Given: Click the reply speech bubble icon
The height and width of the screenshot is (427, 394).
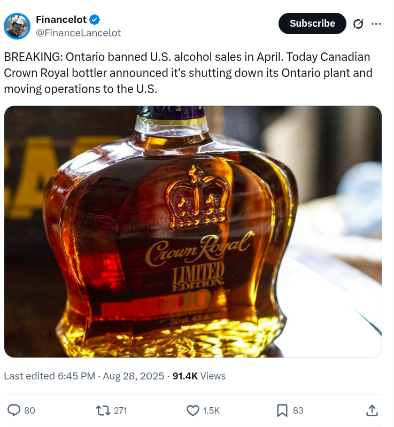Looking at the screenshot, I should coord(14,410).
